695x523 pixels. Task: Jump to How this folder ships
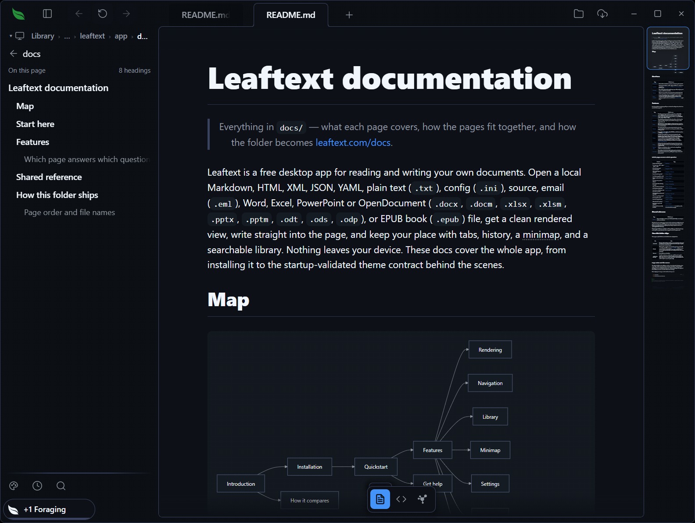click(x=57, y=195)
